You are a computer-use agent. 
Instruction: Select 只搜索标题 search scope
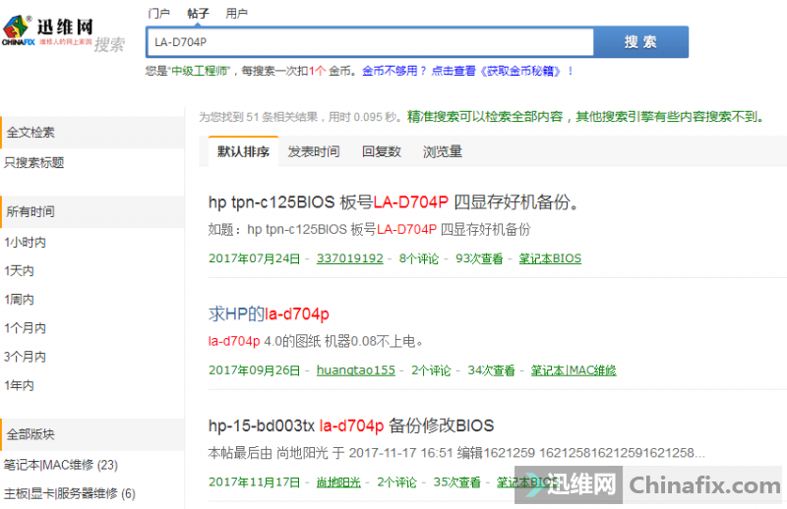(33, 162)
